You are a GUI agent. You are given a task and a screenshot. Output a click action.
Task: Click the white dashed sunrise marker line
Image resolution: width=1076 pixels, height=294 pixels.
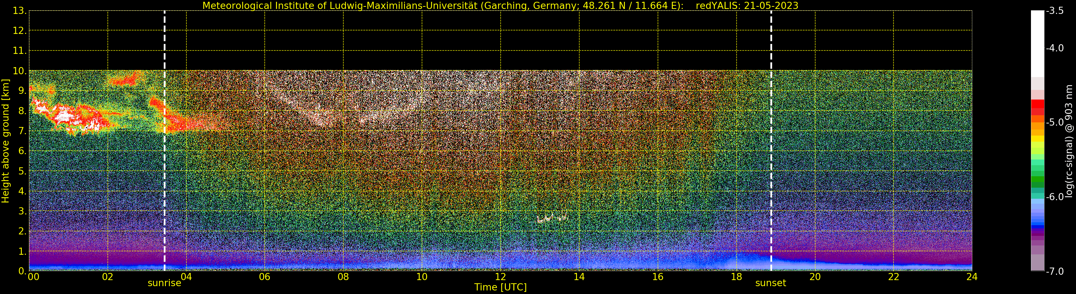click(x=164, y=141)
